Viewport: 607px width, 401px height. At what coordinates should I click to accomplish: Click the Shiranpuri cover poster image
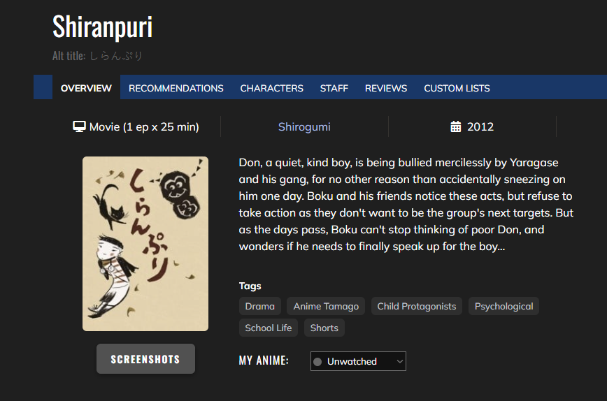tap(145, 244)
